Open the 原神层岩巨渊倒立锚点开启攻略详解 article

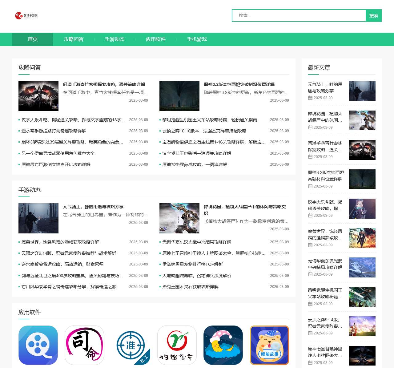[x=56, y=164]
